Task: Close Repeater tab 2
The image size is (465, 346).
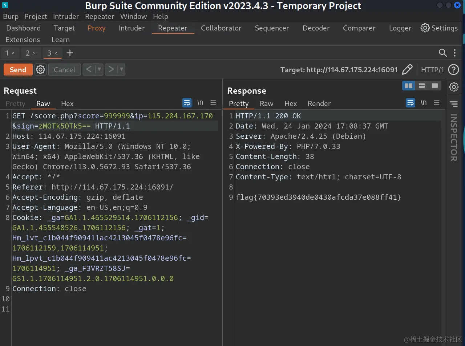Action: click(x=35, y=53)
